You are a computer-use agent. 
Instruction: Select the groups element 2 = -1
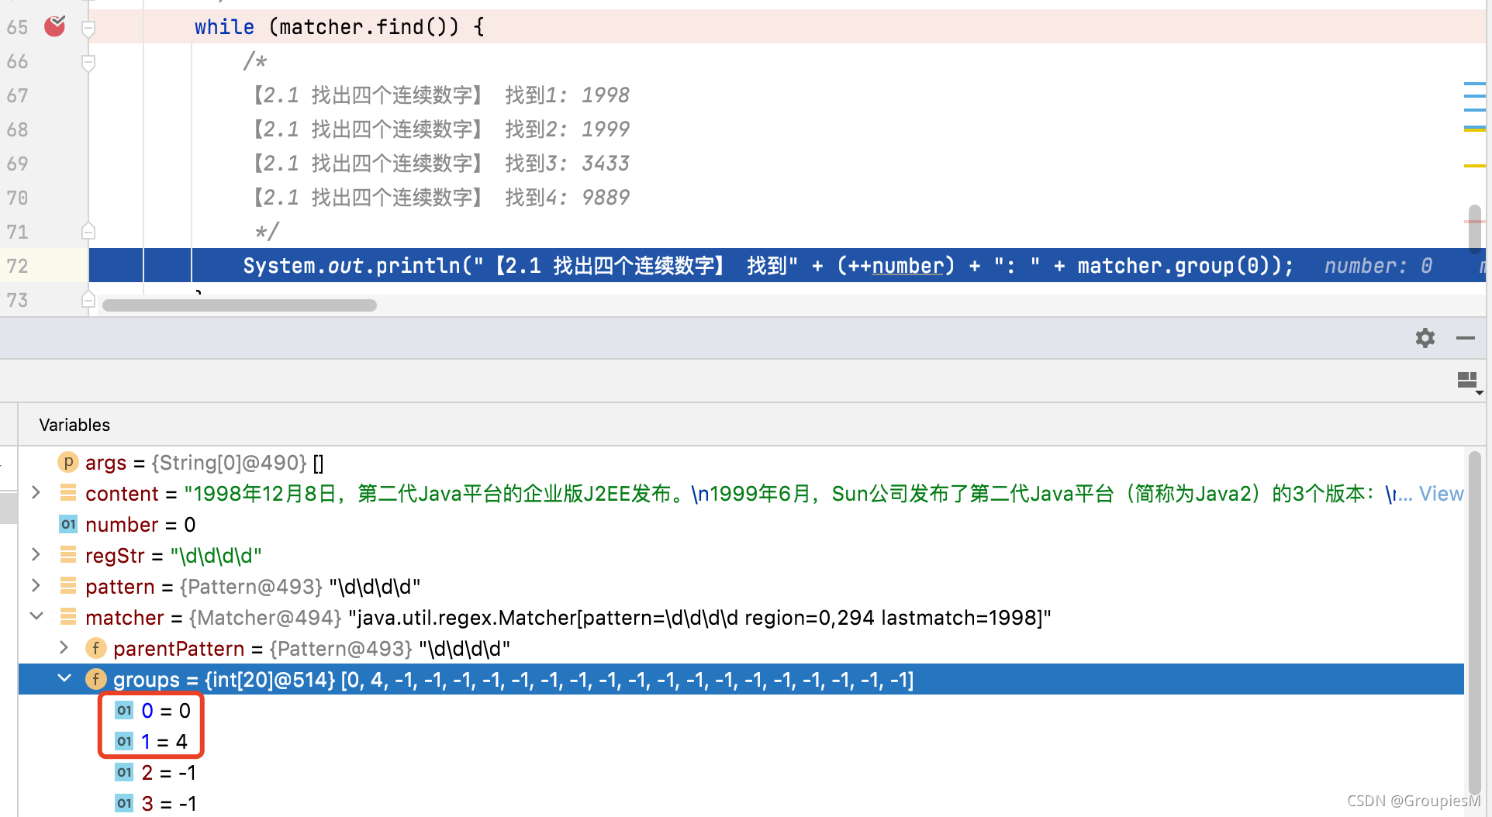741,773
